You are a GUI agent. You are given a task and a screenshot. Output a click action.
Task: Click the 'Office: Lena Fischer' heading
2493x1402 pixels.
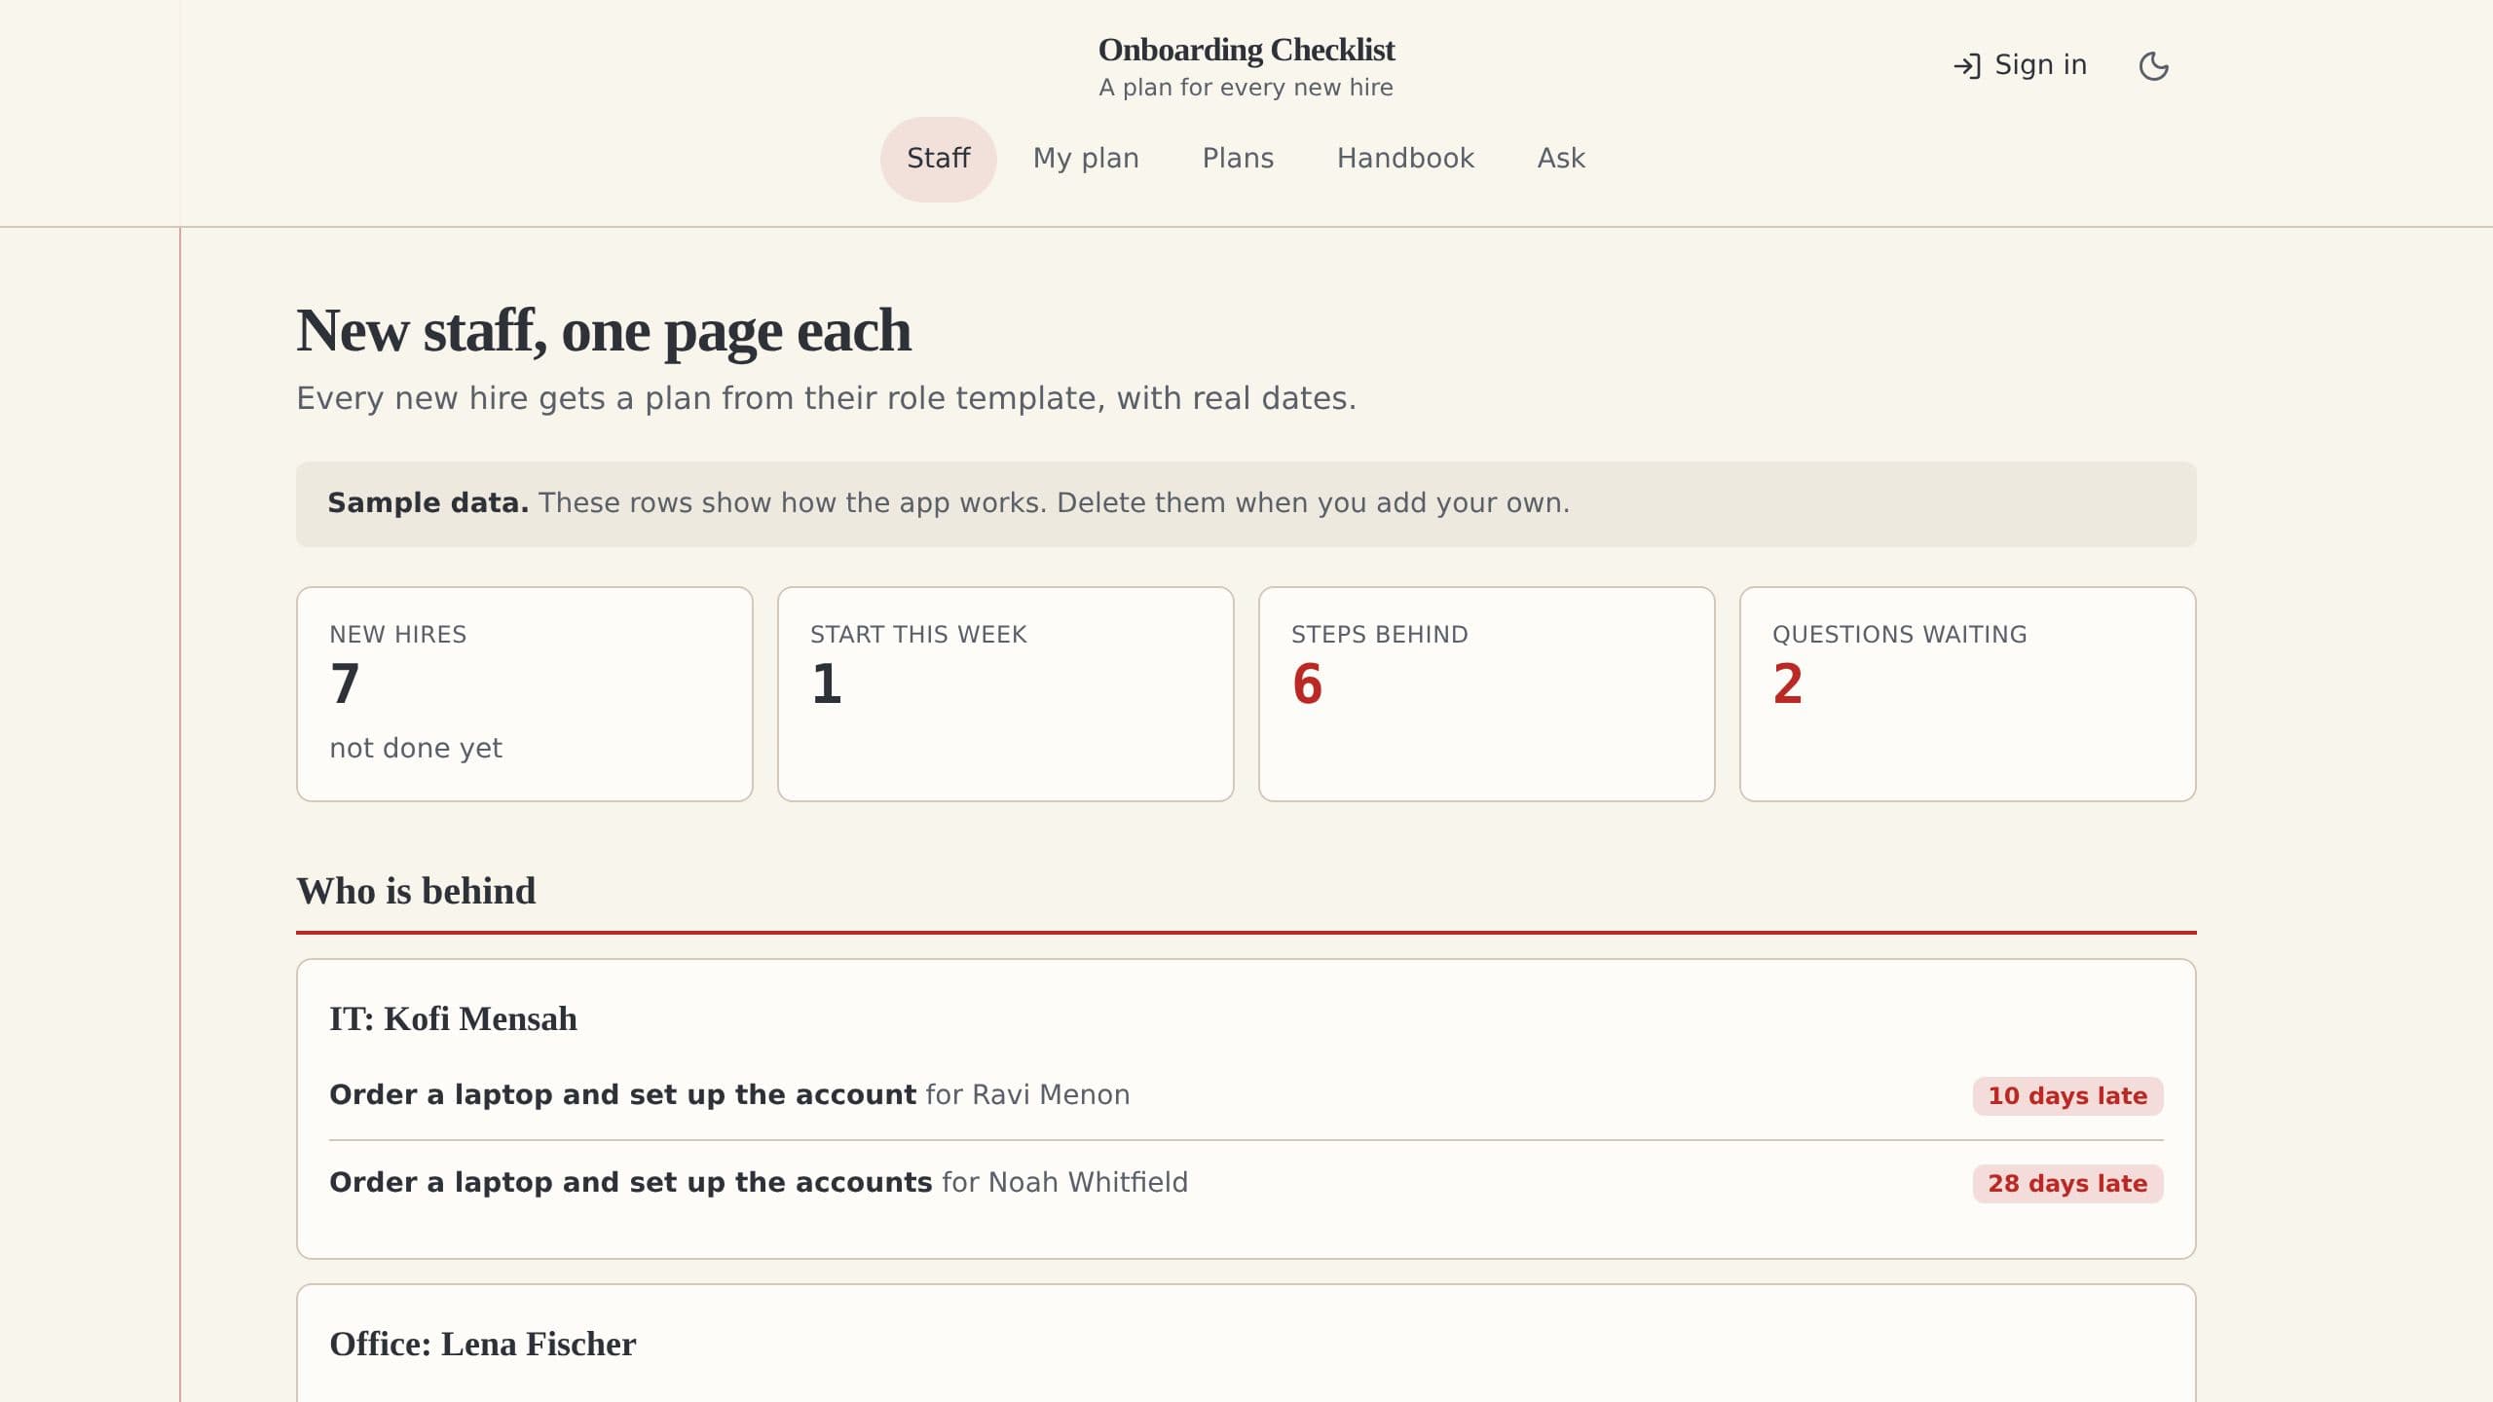[482, 1345]
